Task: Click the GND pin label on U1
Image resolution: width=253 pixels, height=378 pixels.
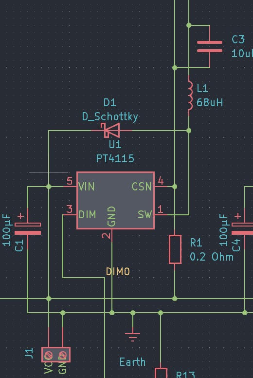Action: click(112, 216)
